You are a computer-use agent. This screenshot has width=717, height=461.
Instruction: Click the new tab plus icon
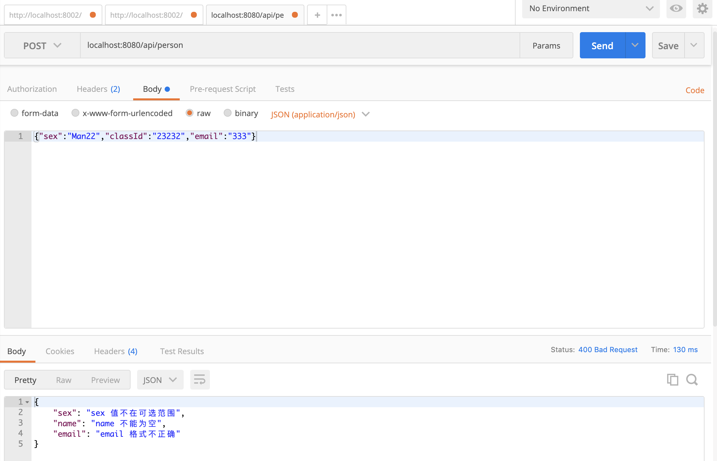pyautogui.click(x=318, y=14)
